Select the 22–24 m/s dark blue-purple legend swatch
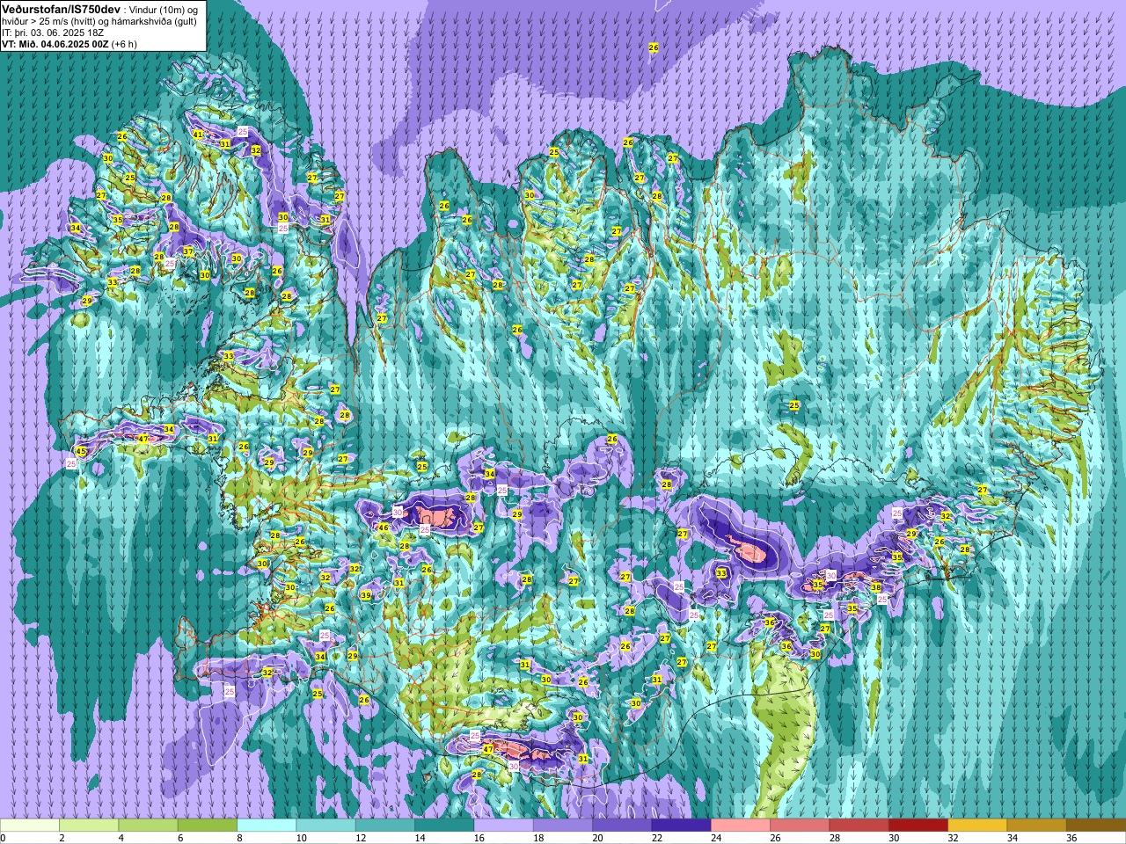This screenshot has width=1126, height=844. [x=682, y=826]
